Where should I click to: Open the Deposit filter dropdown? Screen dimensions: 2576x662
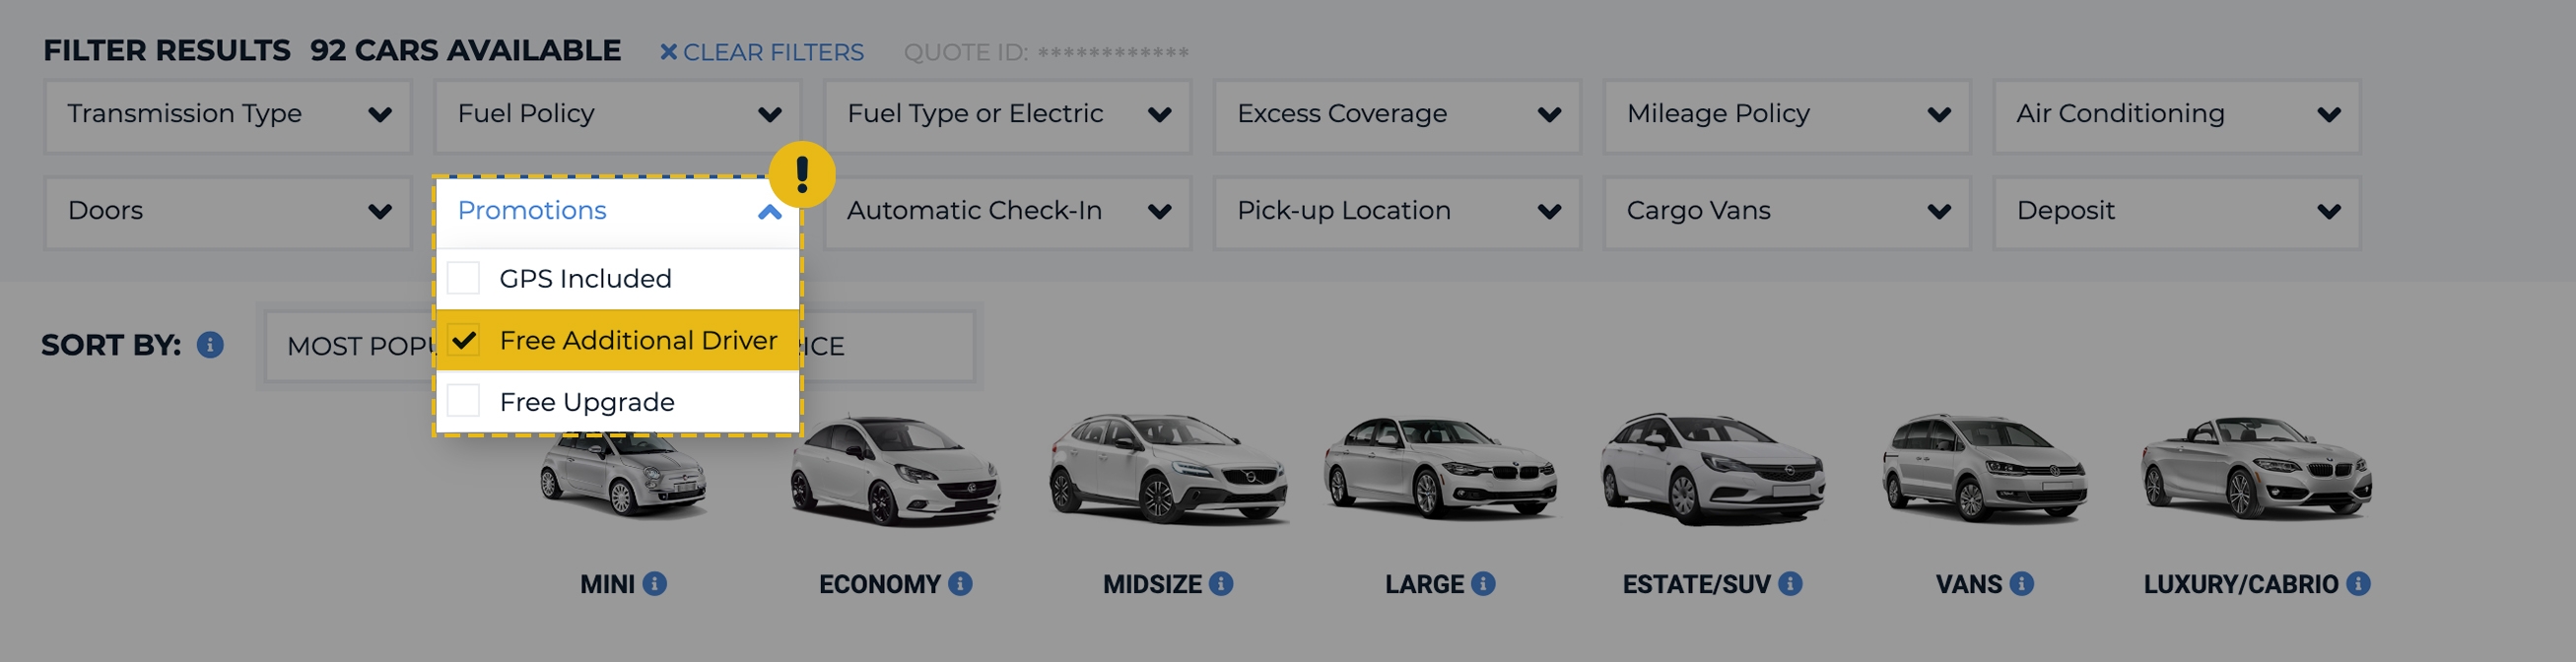2177,211
